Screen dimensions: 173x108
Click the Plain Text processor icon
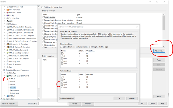point(8,73)
